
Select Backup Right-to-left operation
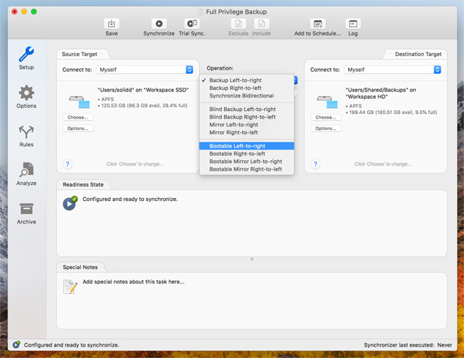pyautogui.click(x=247, y=88)
